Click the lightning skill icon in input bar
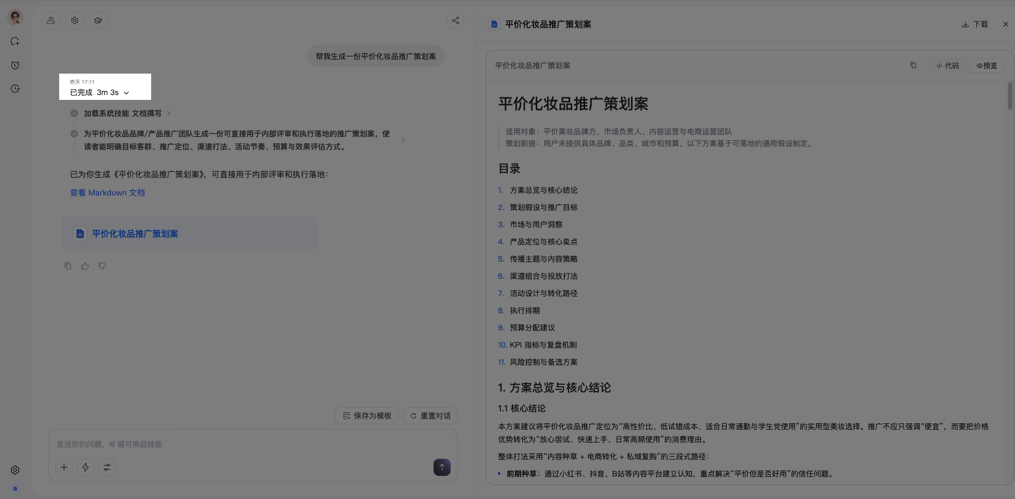This screenshot has width=1015, height=499. click(x=86, y=467)
